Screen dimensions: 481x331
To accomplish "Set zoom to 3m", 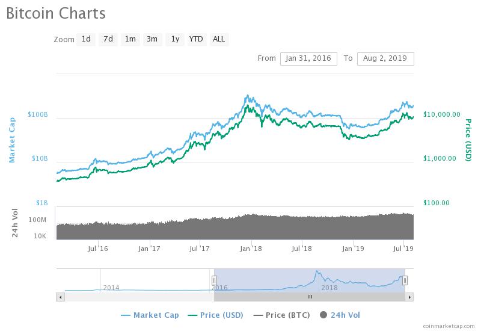I will tap(152, 39).
